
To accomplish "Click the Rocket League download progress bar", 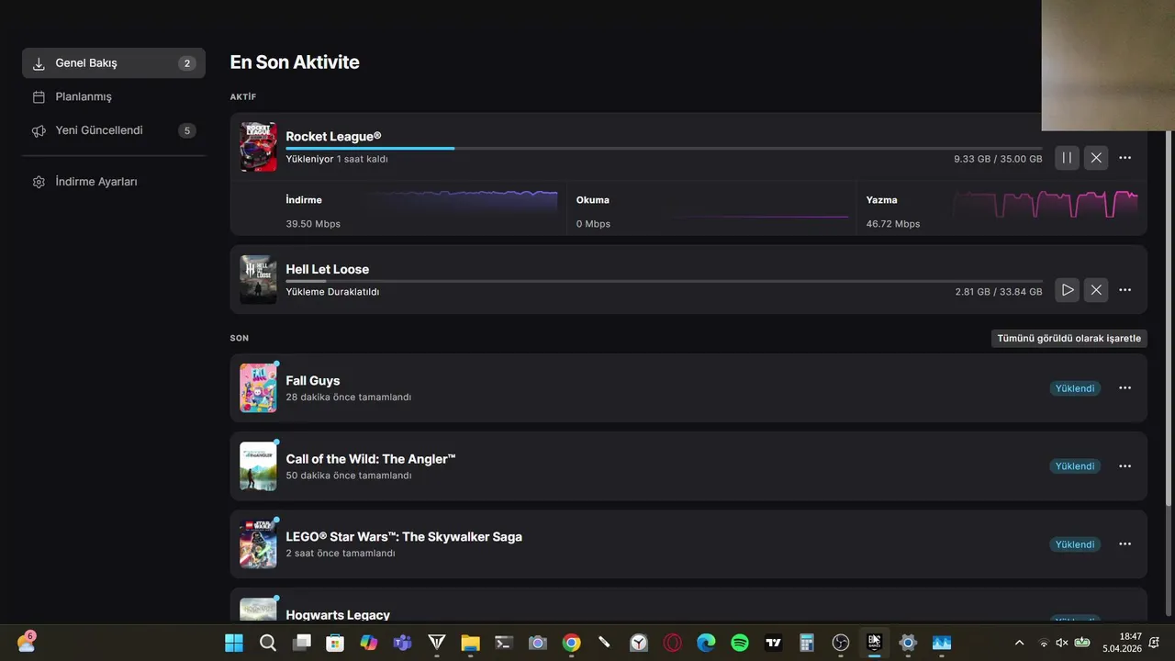I will coord(664,148).
